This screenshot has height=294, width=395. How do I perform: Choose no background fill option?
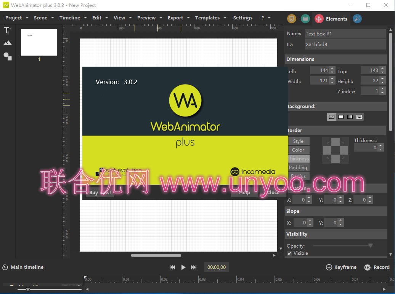[x=332, y=117]
